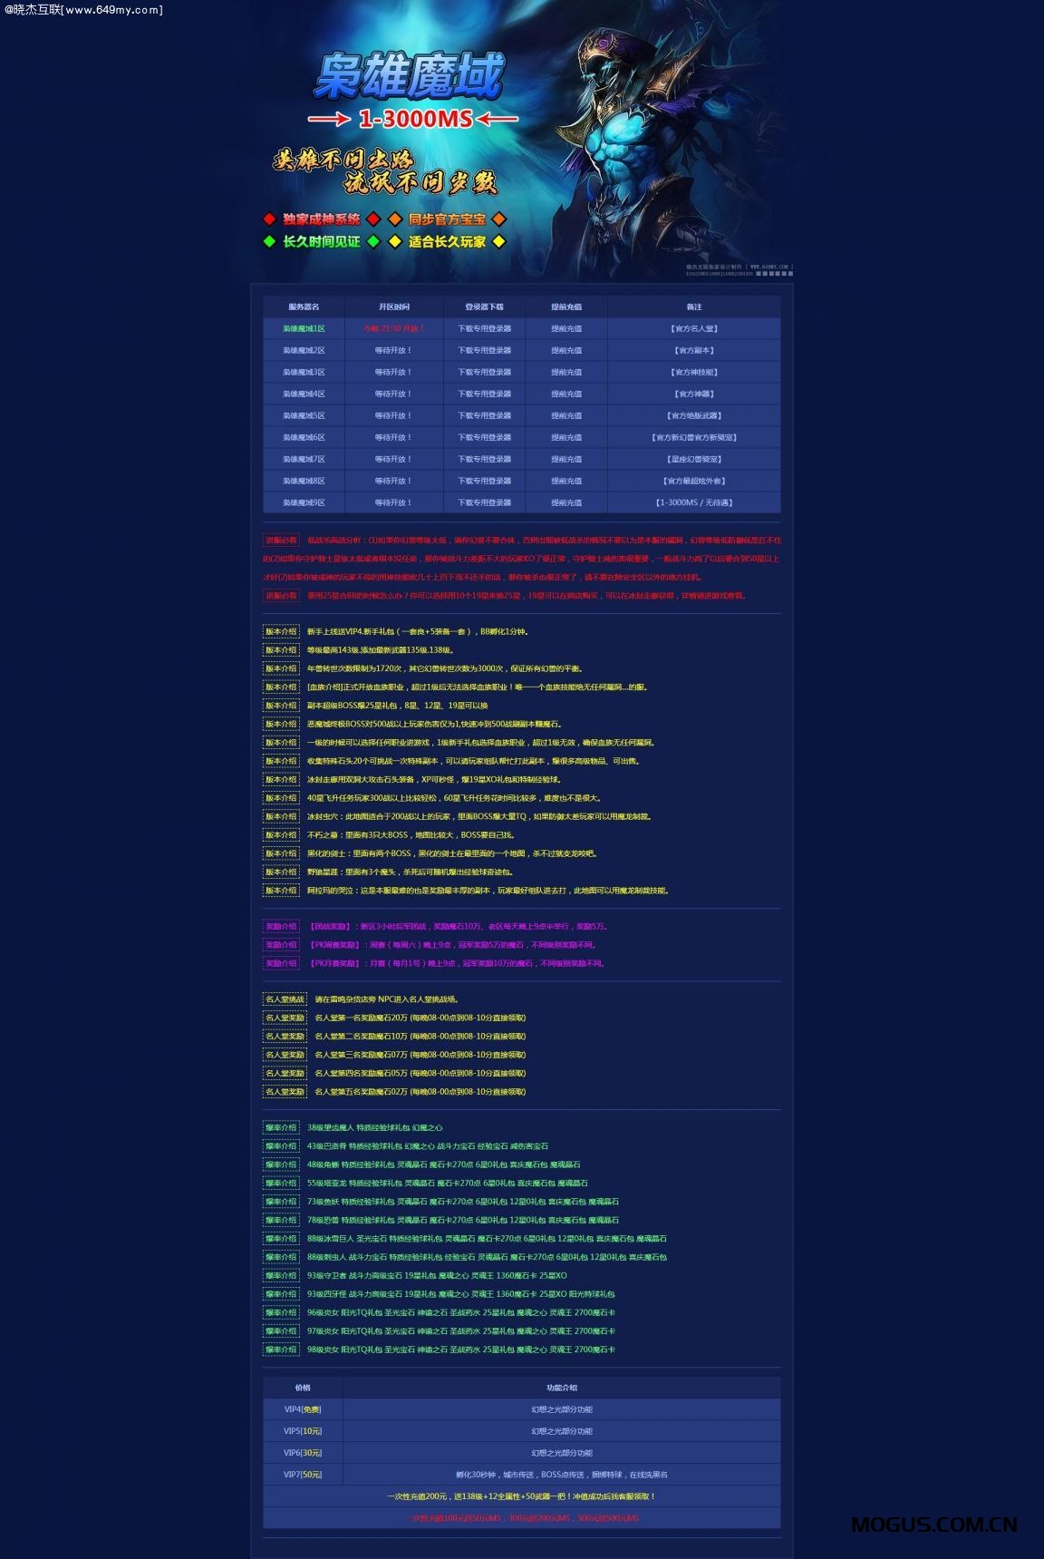Image resolution: width=1044 pixels, height=1559 pixels.
Task: Click the first red 进服必看 tag
Action: [281, 541]
